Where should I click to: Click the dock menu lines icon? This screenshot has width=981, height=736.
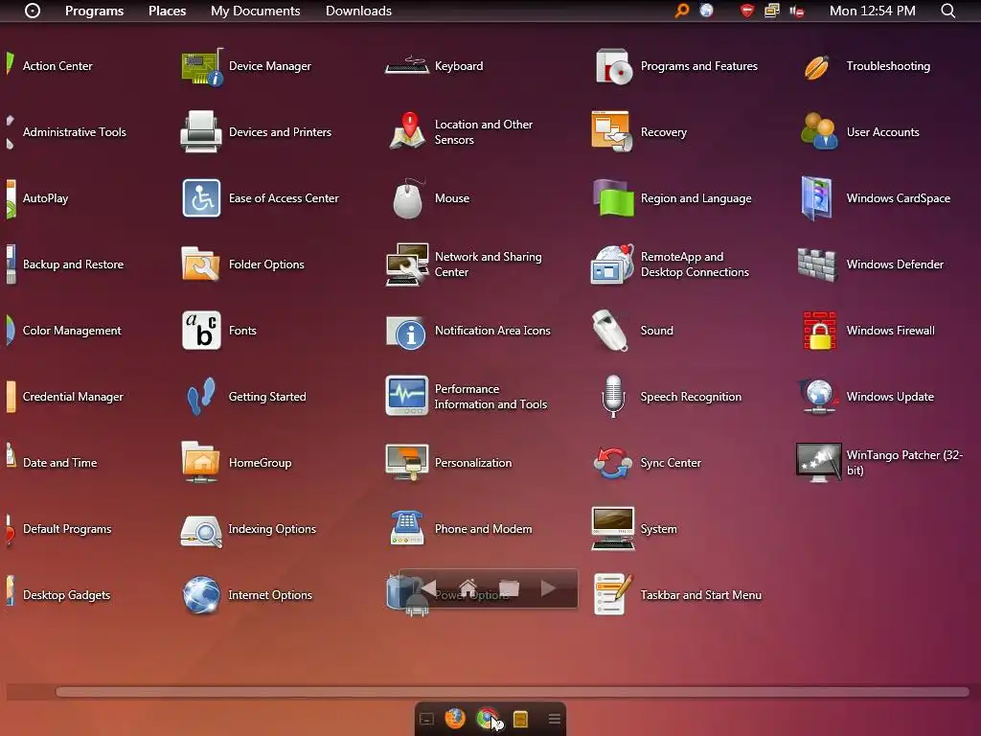pyautogui.click(x=555, y=719)
